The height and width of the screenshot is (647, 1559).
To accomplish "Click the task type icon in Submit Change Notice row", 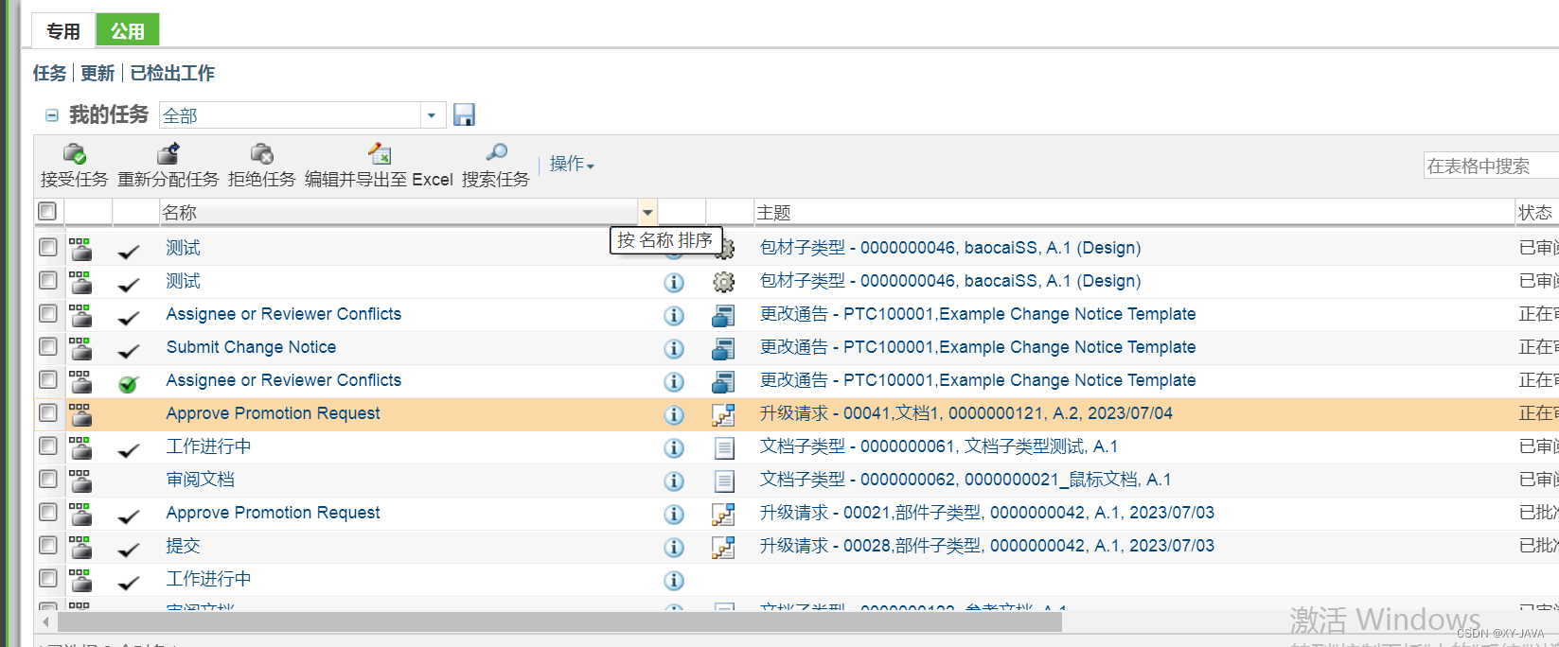I will click(x=80, y=348).
